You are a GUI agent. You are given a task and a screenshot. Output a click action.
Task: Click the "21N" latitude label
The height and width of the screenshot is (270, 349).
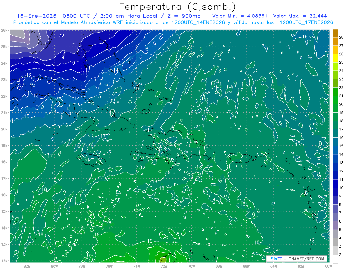[4, 112]
